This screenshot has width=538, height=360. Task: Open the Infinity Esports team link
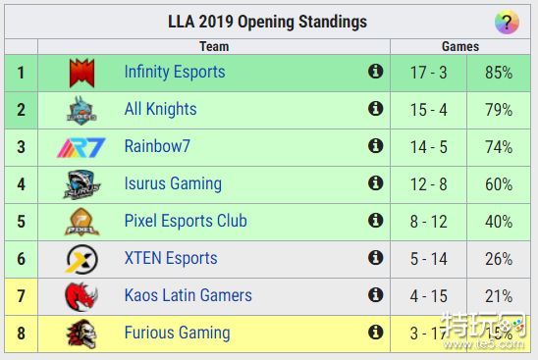coord(175,72)
